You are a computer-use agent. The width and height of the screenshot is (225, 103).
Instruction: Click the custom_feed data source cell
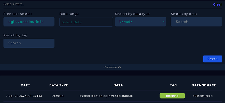(x=202, y=96)
